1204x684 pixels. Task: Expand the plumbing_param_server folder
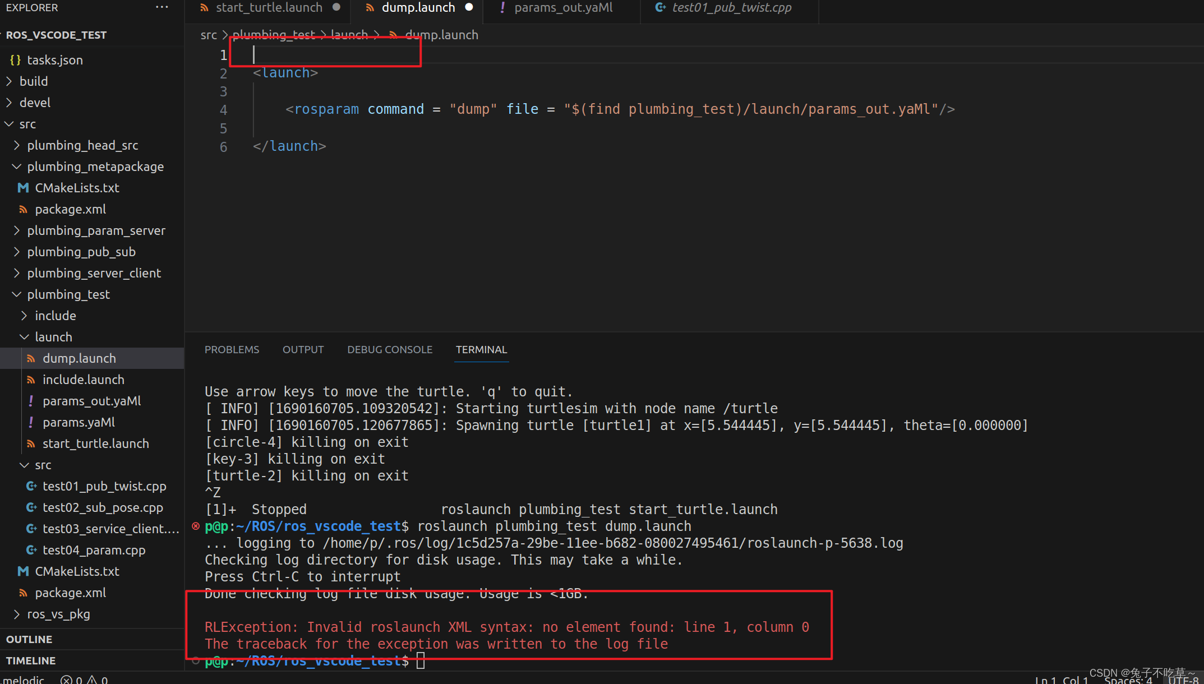pyautogui.click(x=96, y=230)
